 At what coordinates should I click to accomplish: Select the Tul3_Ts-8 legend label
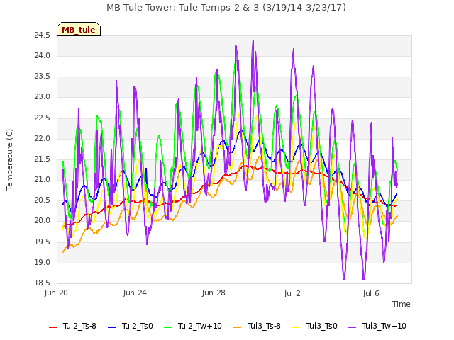click(264, 326)
